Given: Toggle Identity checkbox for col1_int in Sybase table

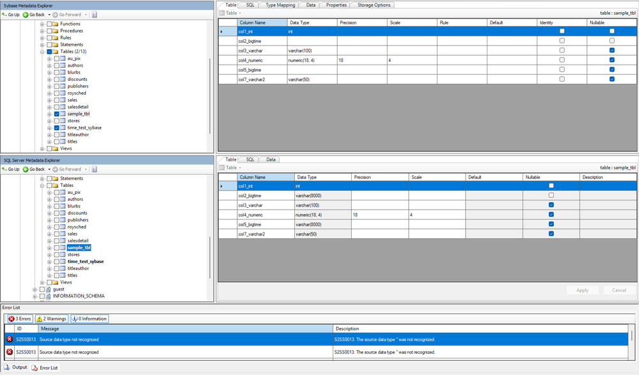Looking at the screenshot, I should (x=562, y=31).
